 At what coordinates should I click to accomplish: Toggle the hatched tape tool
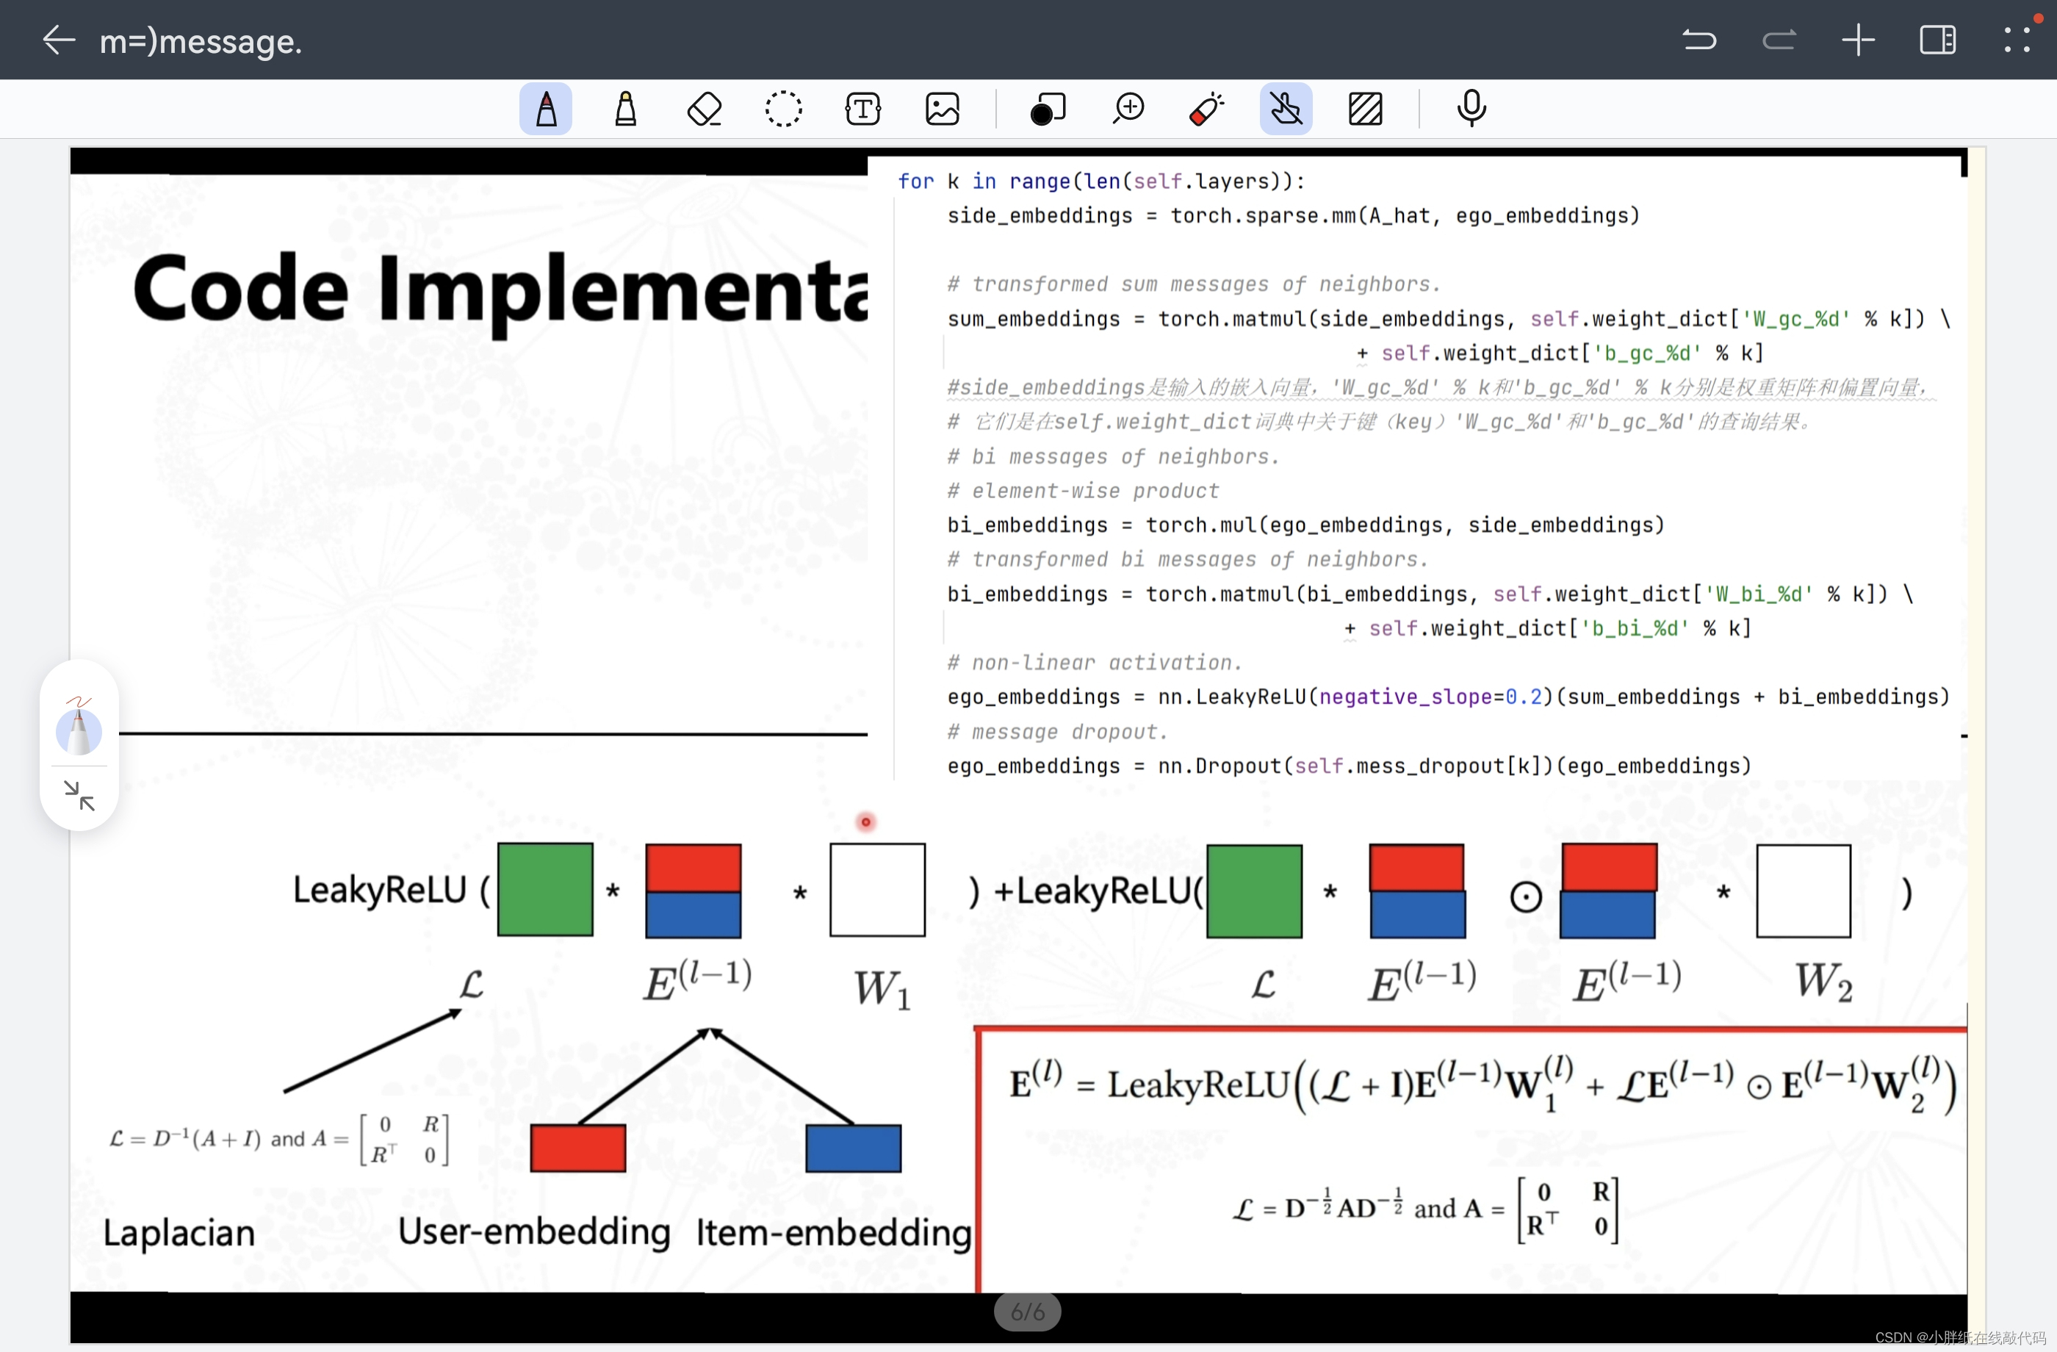coord(1365,109)
